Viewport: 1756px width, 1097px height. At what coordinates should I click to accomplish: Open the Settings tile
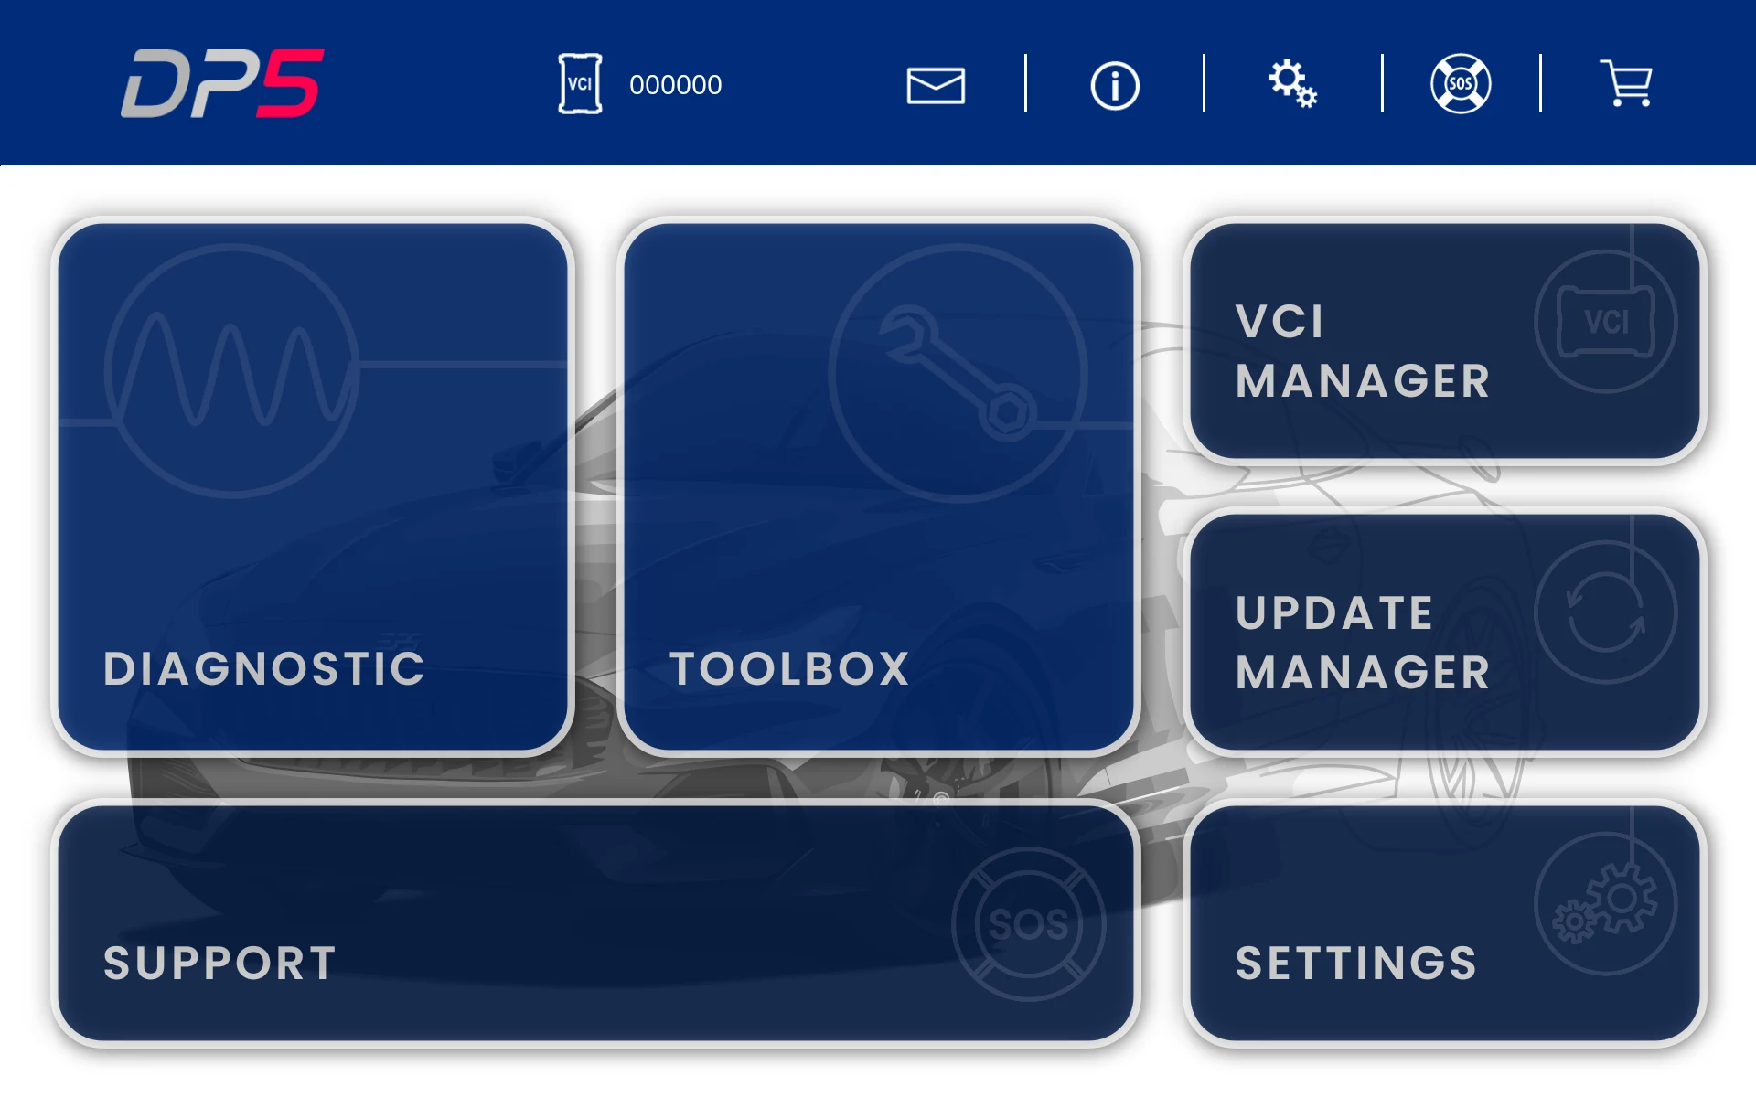(1445, 923)
